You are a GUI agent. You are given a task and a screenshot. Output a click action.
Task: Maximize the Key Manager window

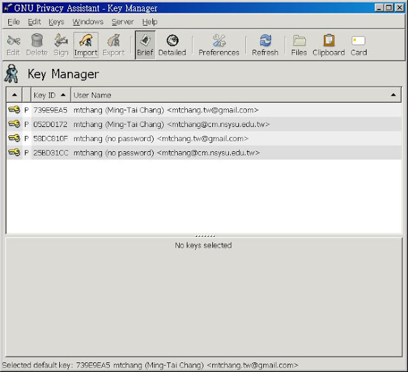389,8
